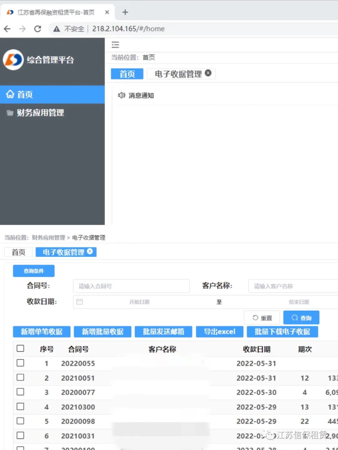Check the row for contract 20220055
Screen dimensions: 338x450
[x=20, y=363]
